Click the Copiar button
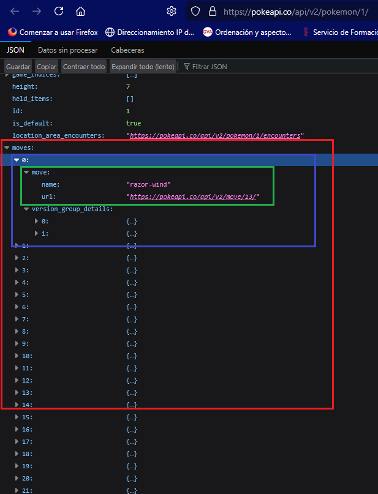The width and height of the screenshot is (378, 494). coord(47,67)
